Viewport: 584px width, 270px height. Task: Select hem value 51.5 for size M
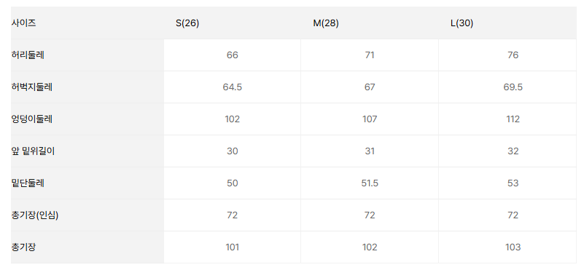370,183
